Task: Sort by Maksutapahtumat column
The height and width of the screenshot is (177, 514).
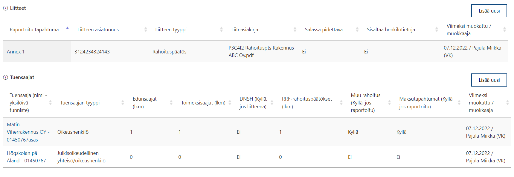Action: (x=459, y=103)
